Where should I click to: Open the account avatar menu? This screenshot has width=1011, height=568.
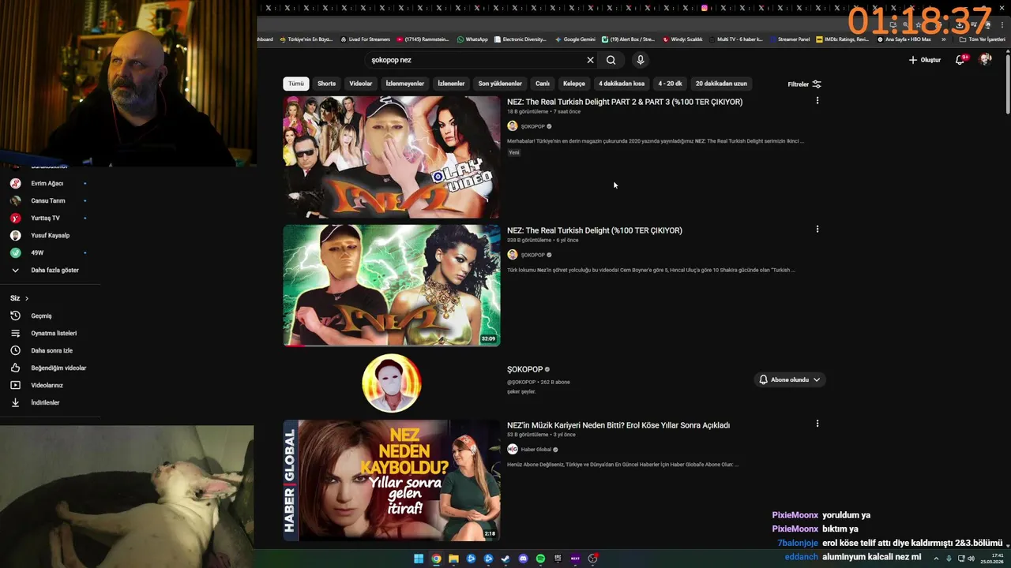point(985,60)
